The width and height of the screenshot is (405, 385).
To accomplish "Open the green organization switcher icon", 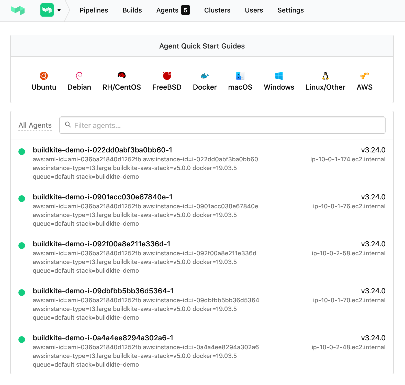I will (47, 10).
